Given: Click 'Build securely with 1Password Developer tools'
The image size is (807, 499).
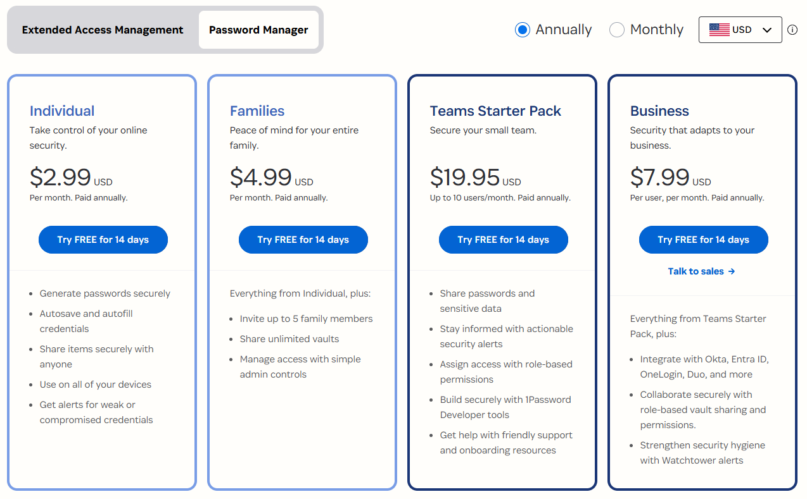Looking at the screenshot, I should tap(505, 407).
